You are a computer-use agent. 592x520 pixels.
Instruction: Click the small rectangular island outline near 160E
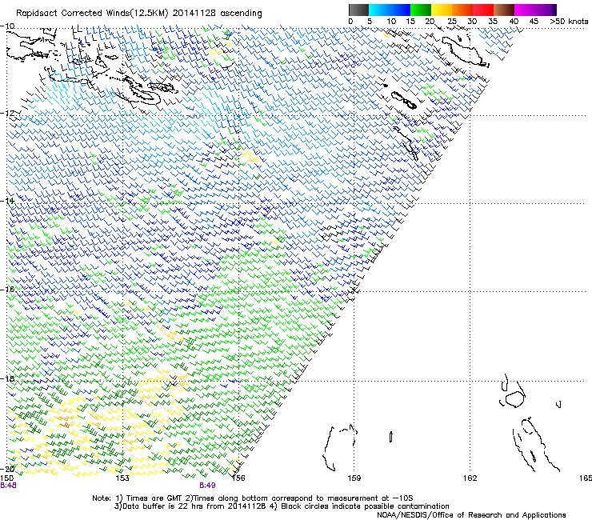pos(391,437)
